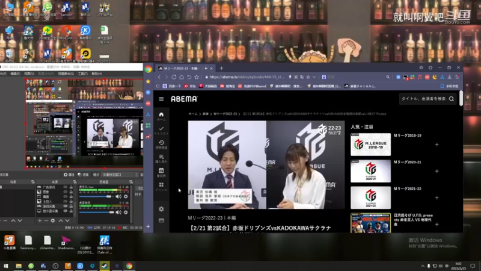Toggle visibility of 显示器采集 source in OBS
The width and height of the screenshot is (481, 271).
[x=66, y=211]
